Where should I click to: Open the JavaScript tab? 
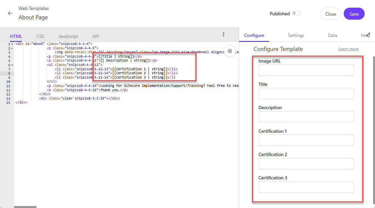pos(68,36)
